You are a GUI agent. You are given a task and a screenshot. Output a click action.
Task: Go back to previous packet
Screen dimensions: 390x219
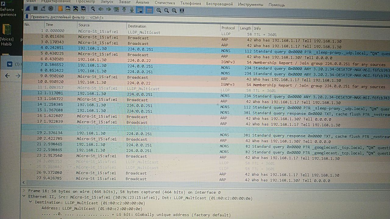click(x=101, y=9)
